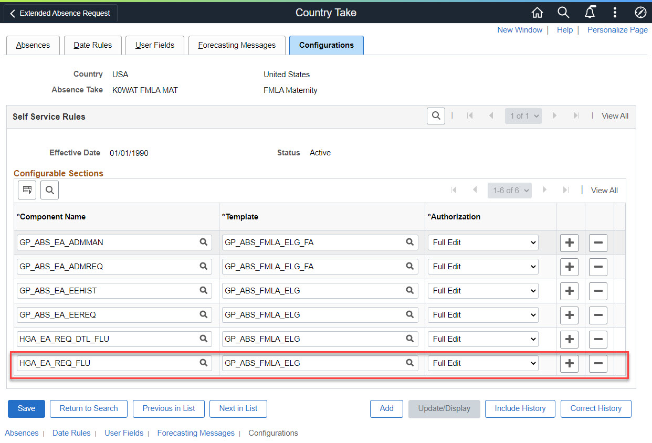The width and height of the screenshot is (652, 443).
Task: Expand the 1-6 of 6 rows dropdown
Action: click(x=509, y=191)
